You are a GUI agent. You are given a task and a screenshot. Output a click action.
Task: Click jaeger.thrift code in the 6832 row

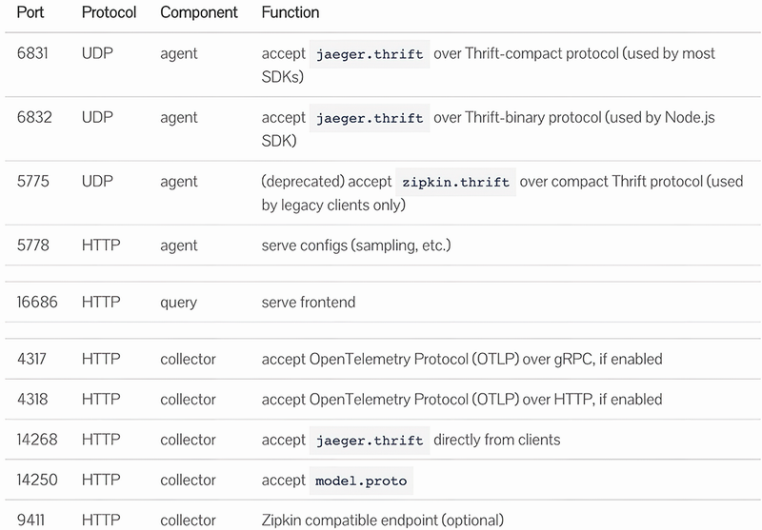(370, 118)
